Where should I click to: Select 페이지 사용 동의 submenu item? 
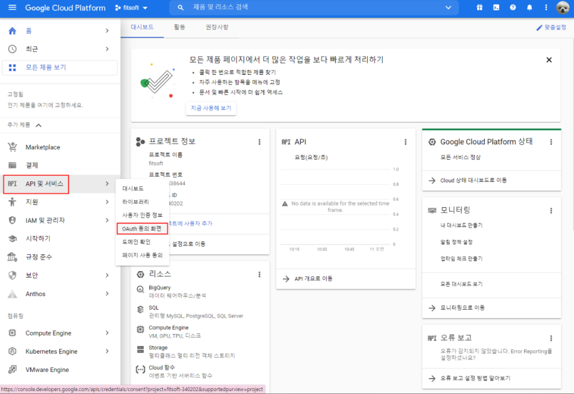(x=143, y=255)
